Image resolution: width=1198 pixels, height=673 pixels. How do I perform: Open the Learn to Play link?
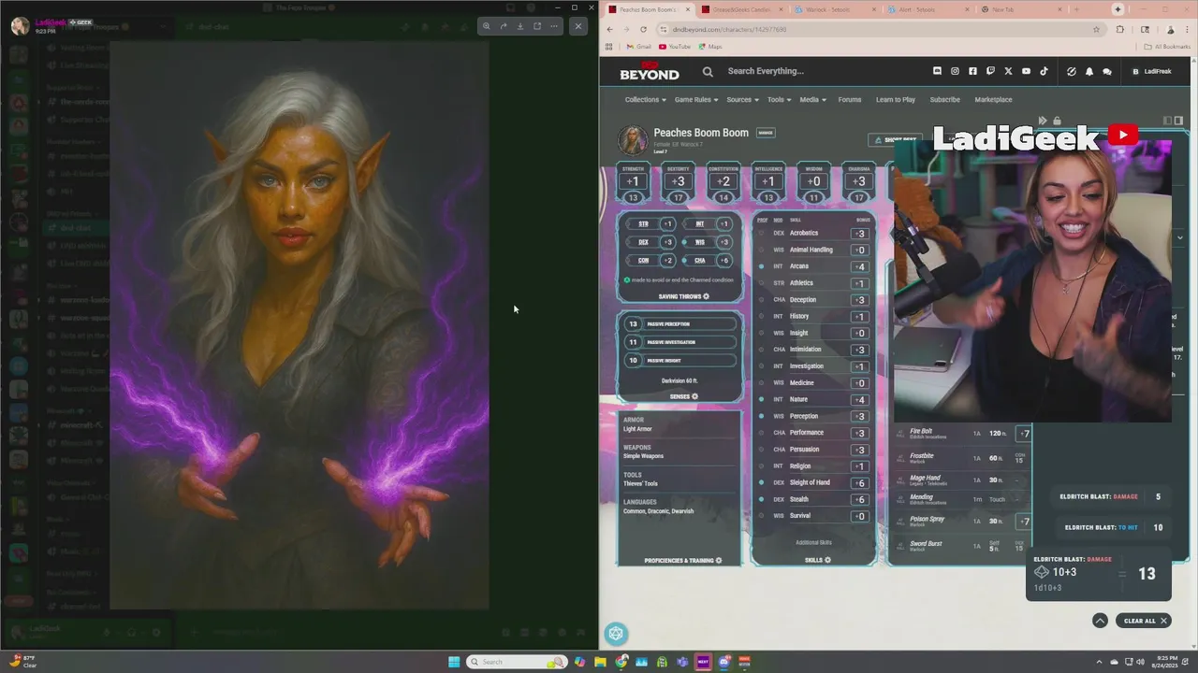(x=896, y=99)
